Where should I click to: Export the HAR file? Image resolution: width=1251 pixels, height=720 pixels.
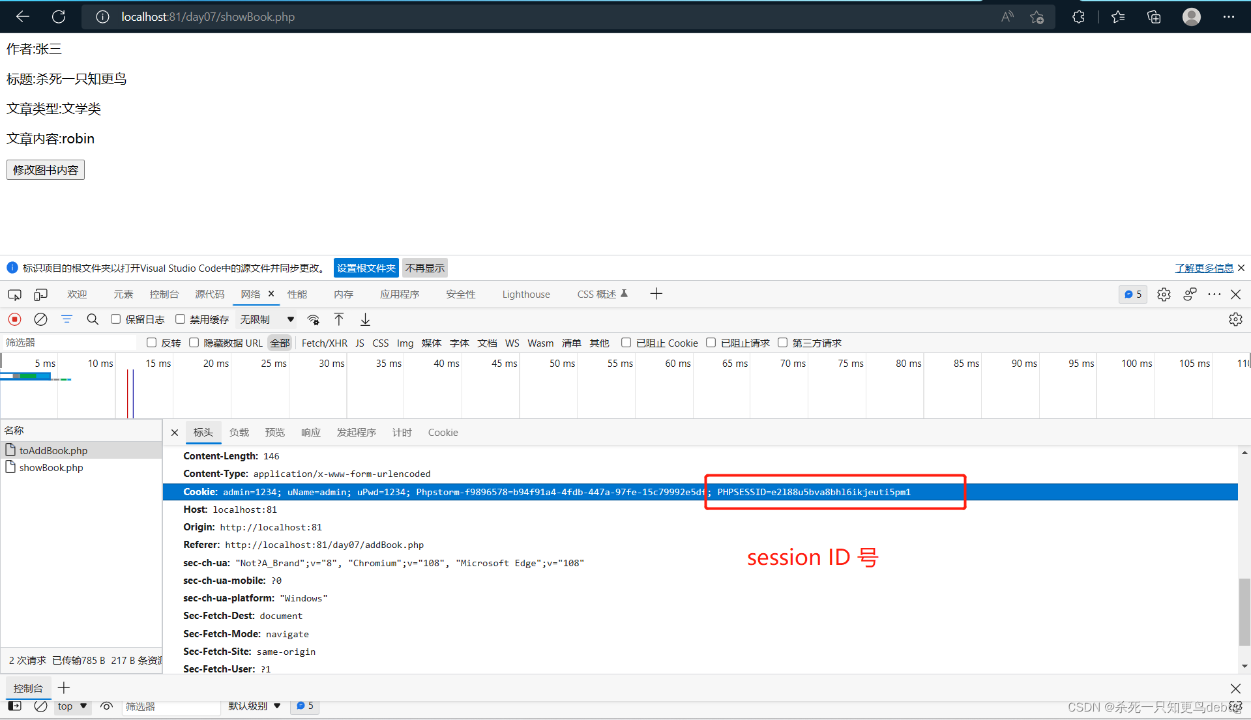pyautogui.click(x=365, y=319)
